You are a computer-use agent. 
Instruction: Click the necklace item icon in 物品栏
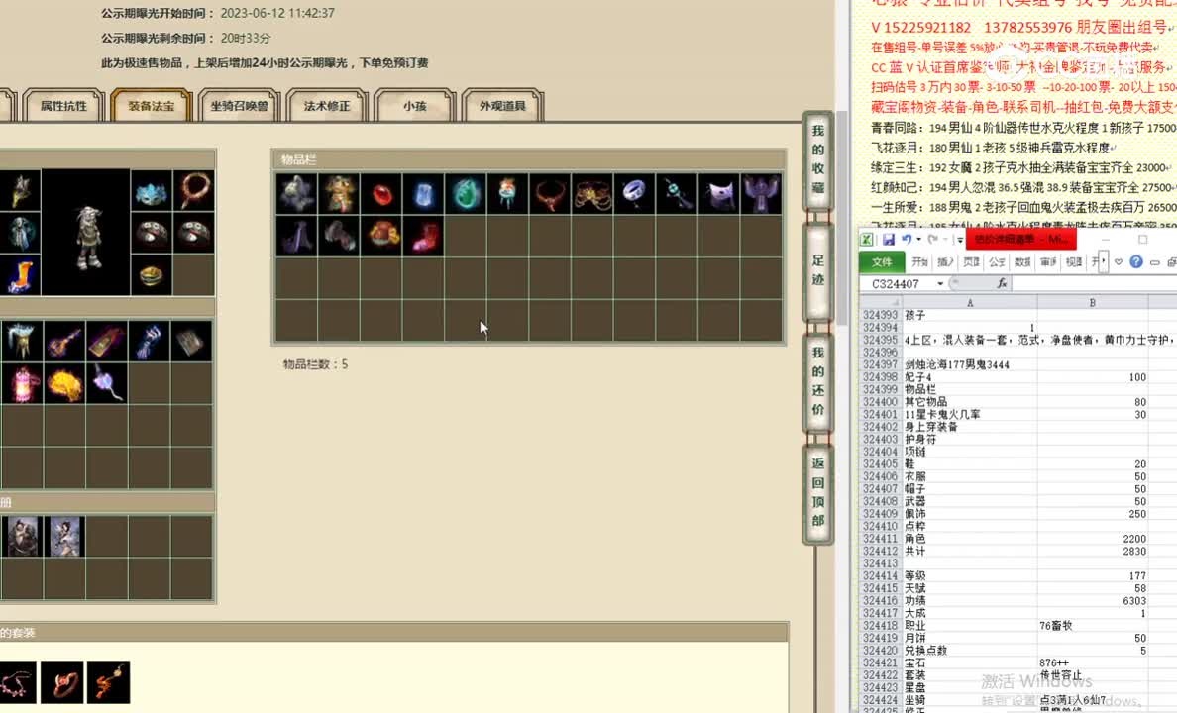pos(549,193)
